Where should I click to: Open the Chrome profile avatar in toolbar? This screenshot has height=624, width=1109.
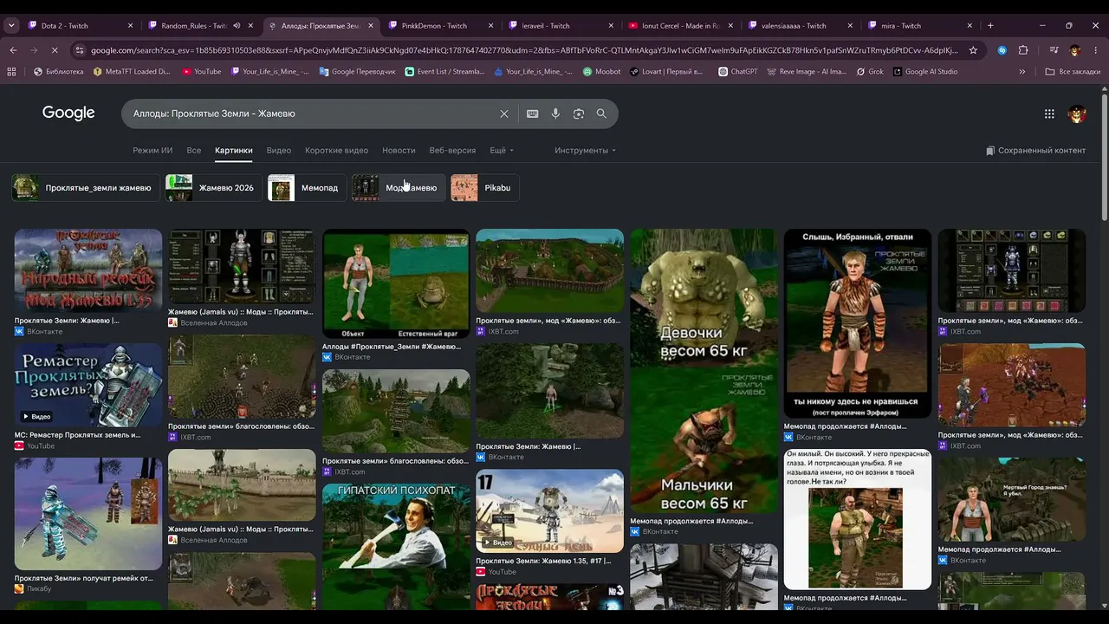coord(1075,50)
